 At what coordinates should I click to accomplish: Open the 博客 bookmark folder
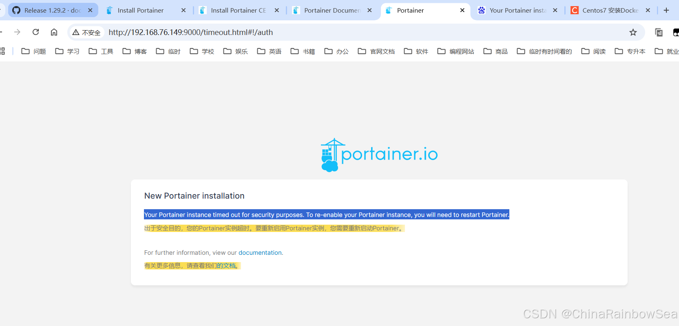coord(135,51)
